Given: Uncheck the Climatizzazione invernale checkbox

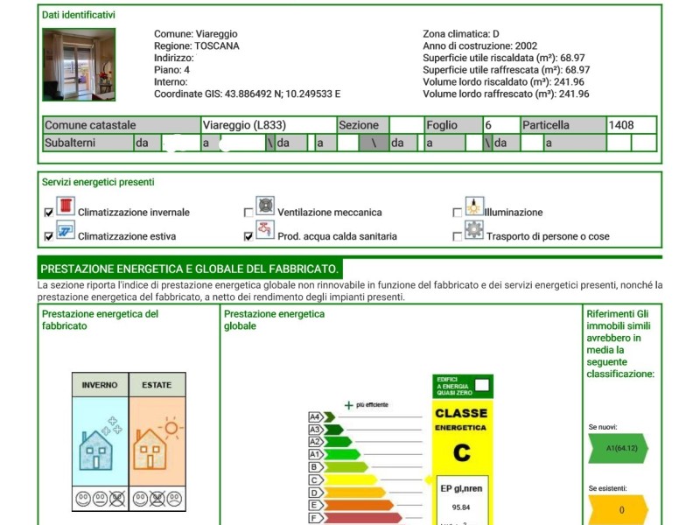Looking at the screenshot, I should tap(49, 213).
